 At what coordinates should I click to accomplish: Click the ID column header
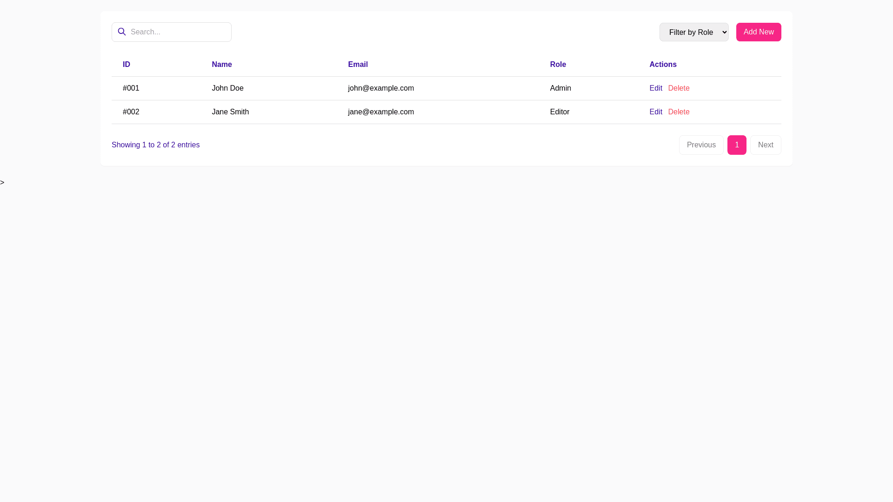point(127,65)
